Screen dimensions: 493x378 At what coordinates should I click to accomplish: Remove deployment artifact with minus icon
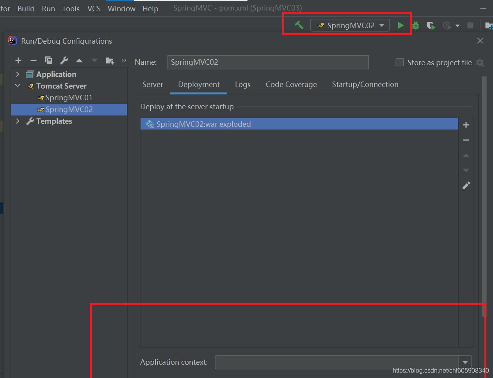point(466,140)
